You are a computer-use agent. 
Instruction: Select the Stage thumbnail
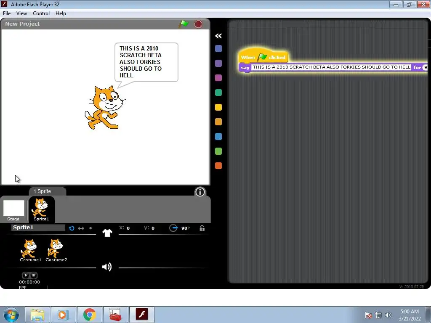[13, 210]
